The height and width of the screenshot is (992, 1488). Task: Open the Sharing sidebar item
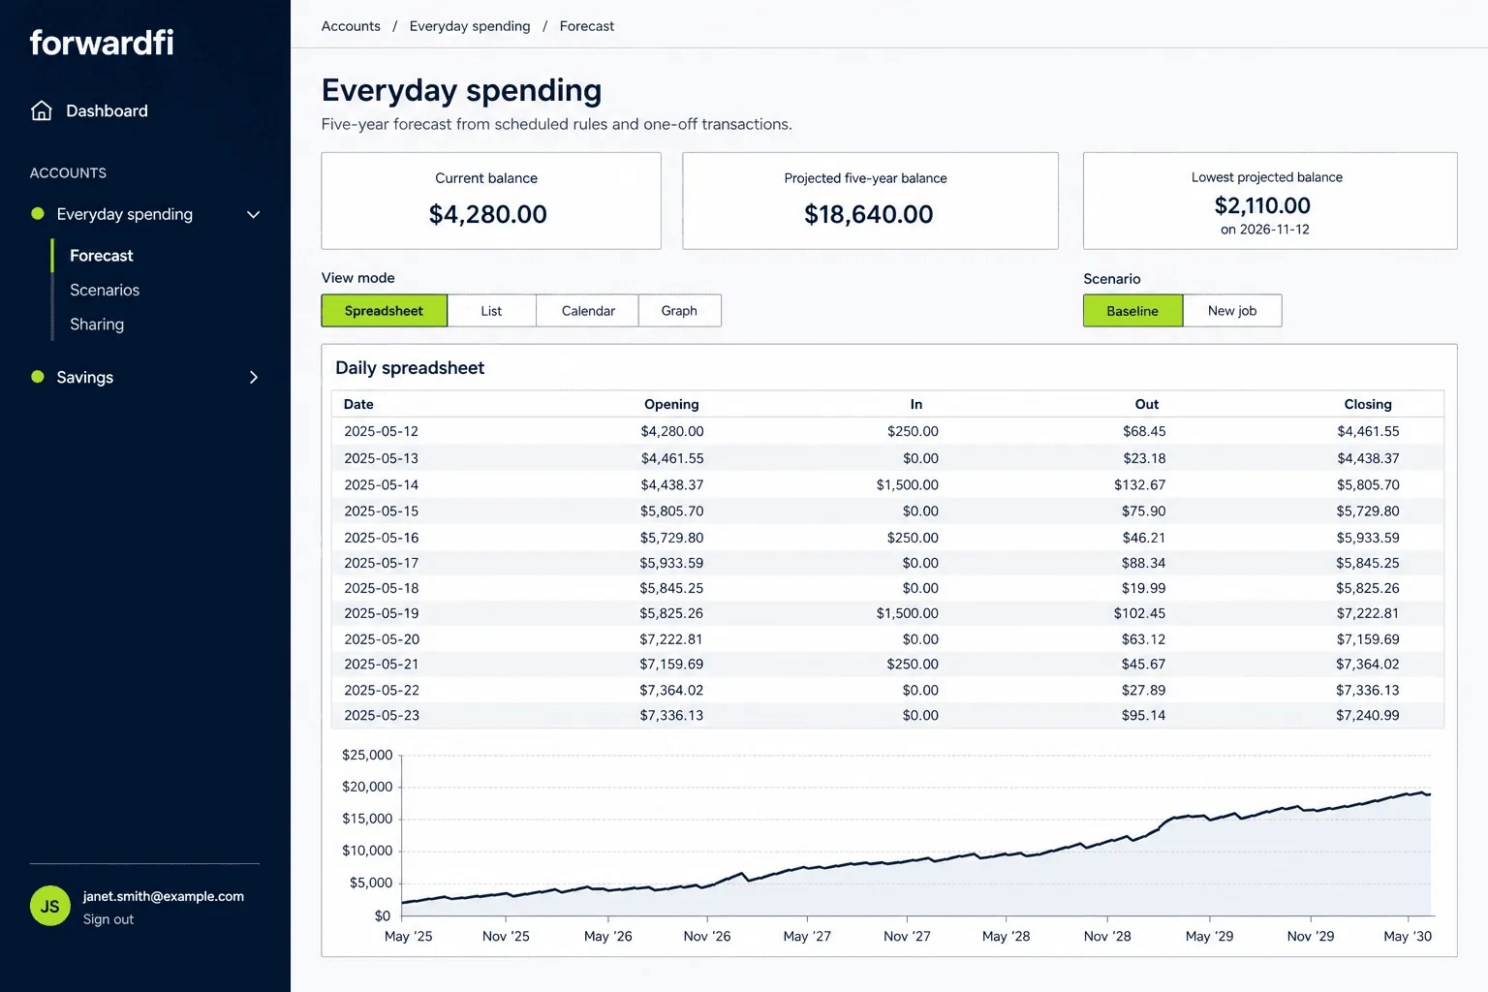(97, 325)
